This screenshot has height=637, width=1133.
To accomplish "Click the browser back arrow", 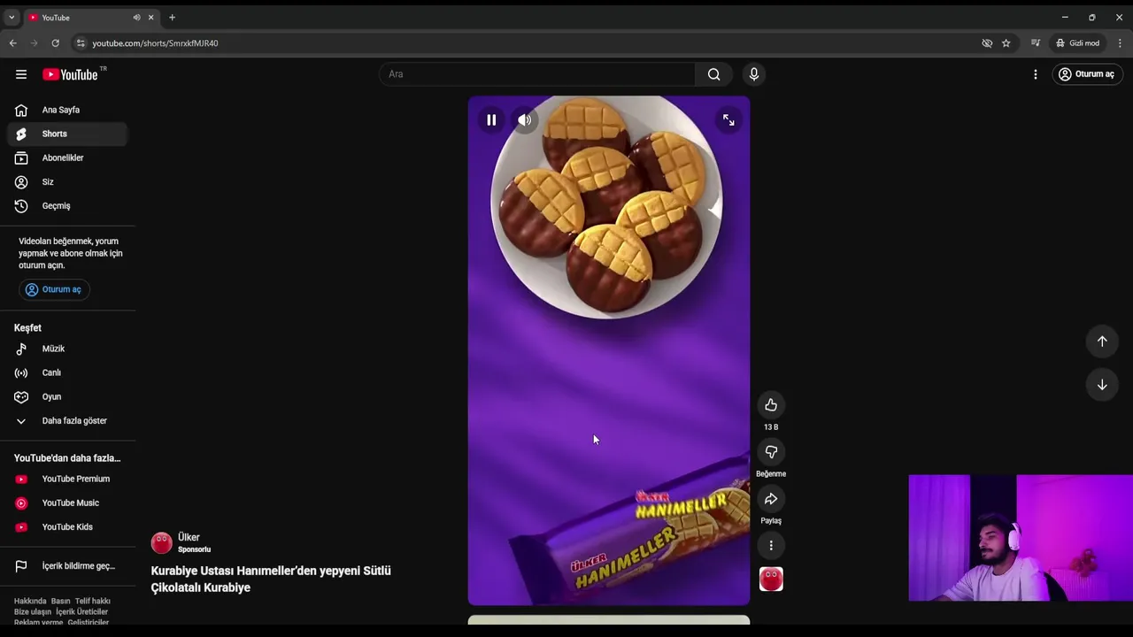I will [12, 42].
